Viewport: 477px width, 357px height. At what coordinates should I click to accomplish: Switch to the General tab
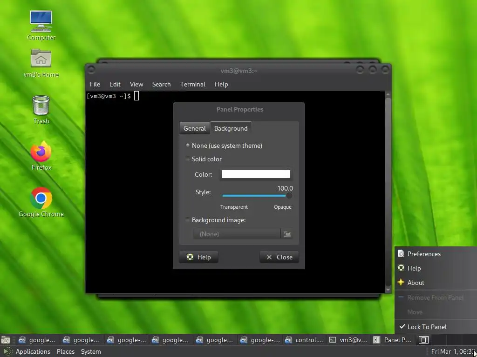point(194,128)
